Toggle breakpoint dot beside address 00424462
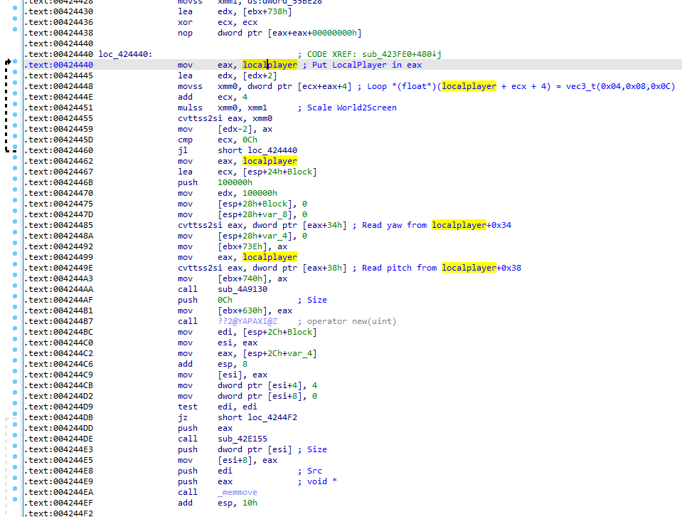 point(15,157)
